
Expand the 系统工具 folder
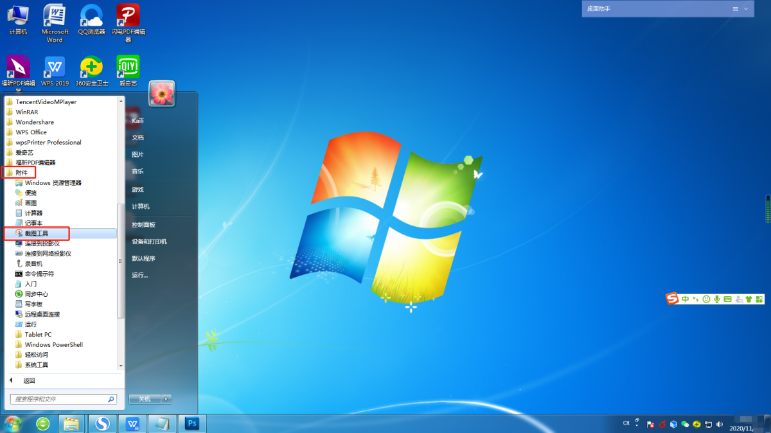(x=36, y=365)
